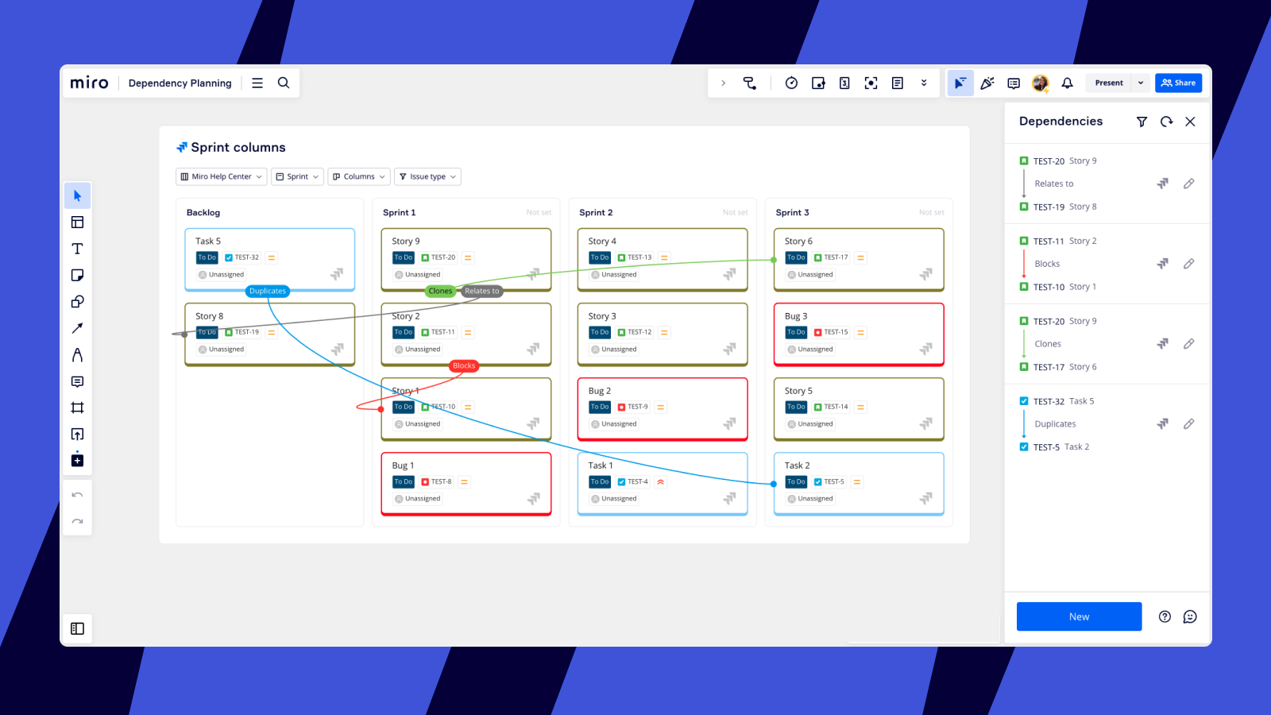Open the Timer icon in the top toolbar

[x=791, y=83]
